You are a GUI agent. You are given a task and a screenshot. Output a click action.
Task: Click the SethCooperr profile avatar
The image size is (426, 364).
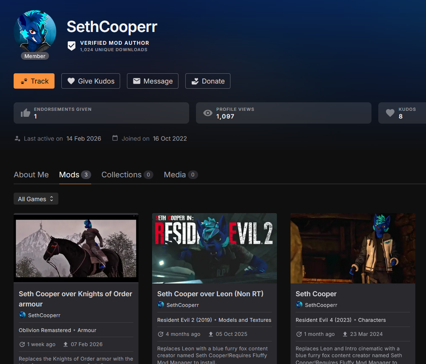35,31
